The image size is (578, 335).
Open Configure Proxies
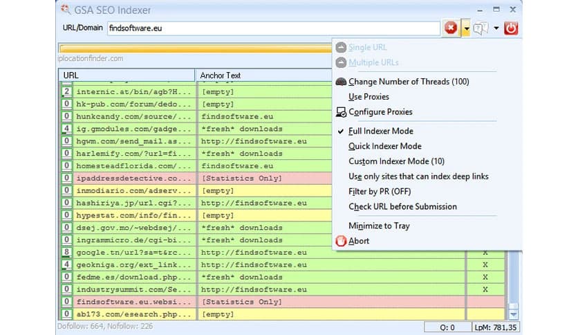click(380, 112)
